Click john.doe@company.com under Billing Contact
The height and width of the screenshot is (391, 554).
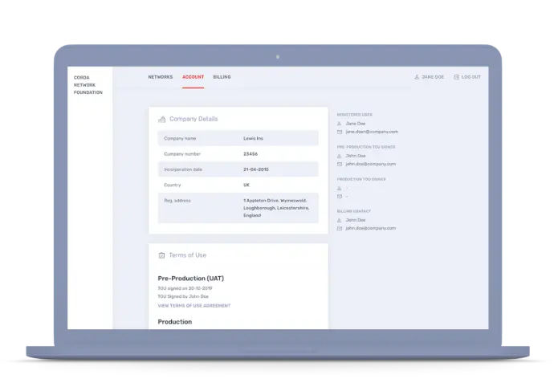tap(371, 229)
